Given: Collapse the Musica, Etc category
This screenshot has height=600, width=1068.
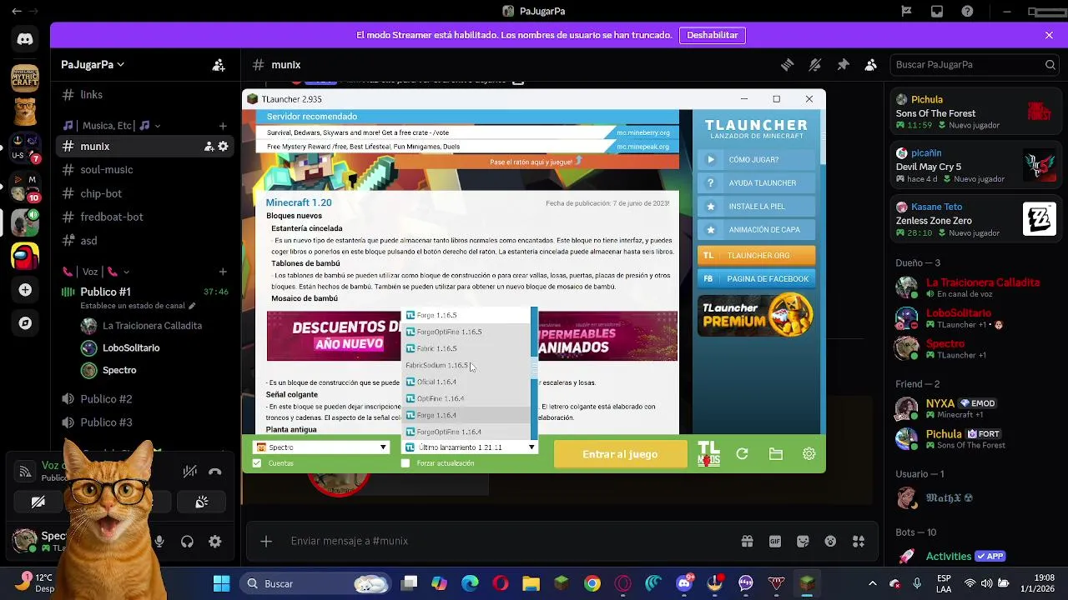Looking at the screenshot, I should [111, 126].
